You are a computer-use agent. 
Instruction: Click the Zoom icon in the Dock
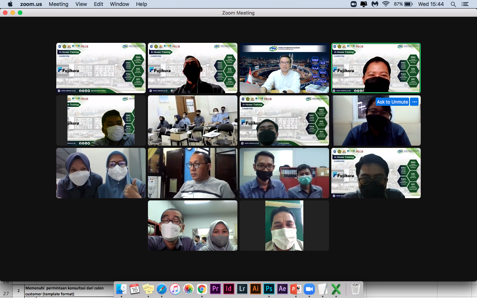[309, 289]
